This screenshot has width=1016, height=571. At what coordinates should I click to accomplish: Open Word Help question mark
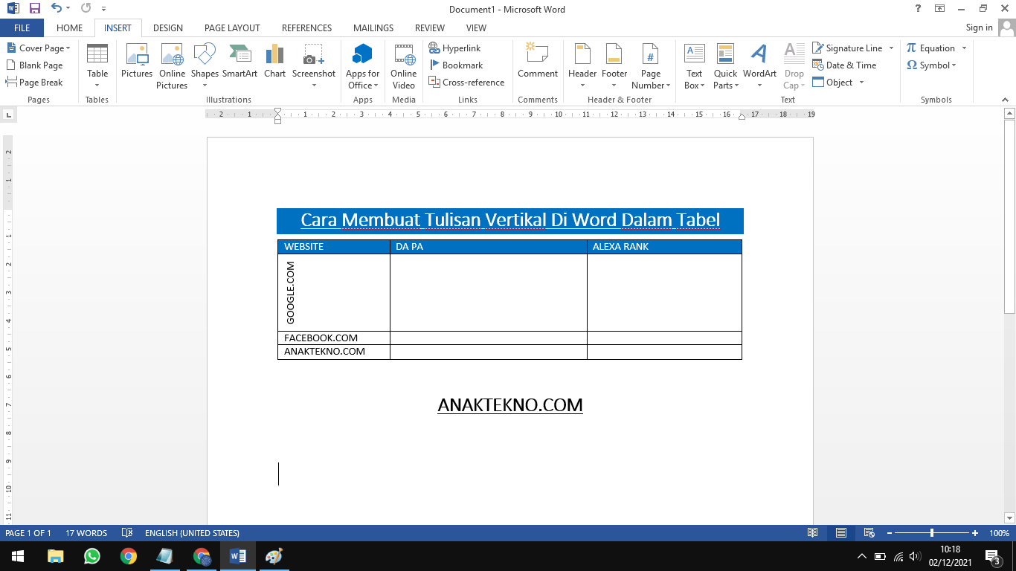pos(919,9)
